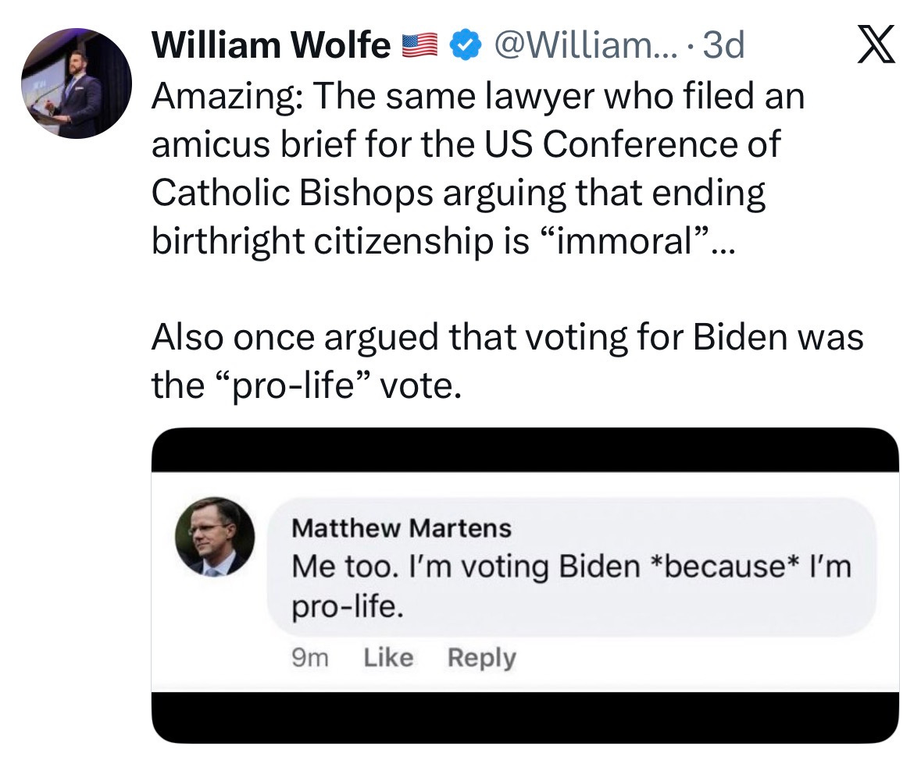Click the embedded image's bottom black bar
921x760 pixels.
click(x=524, y=716)
